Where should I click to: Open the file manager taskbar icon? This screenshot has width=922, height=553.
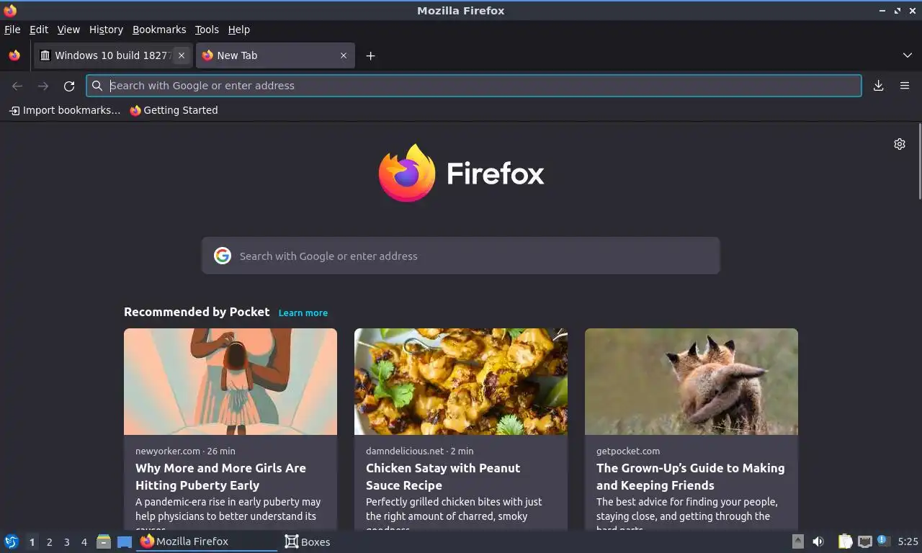[104, 541]
